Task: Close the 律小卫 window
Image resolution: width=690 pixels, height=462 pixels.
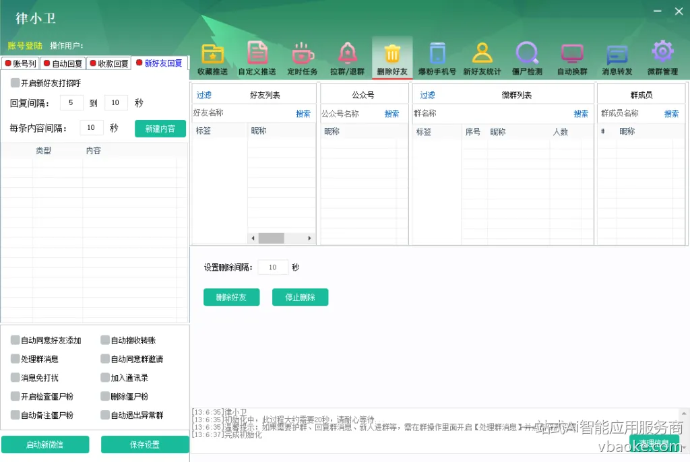Action: pos(679,11)
